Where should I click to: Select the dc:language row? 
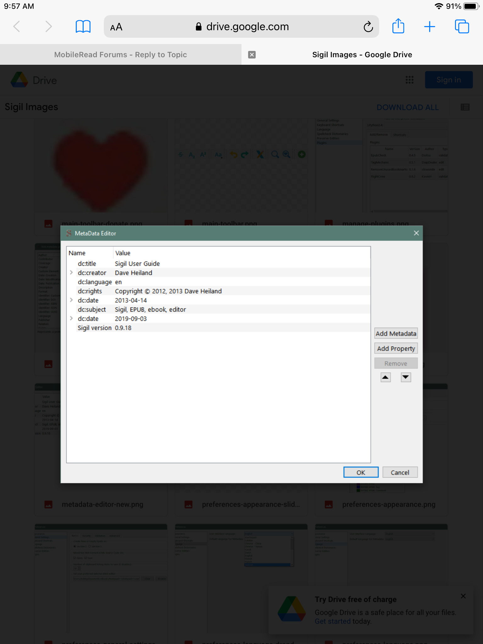(219, 282)
